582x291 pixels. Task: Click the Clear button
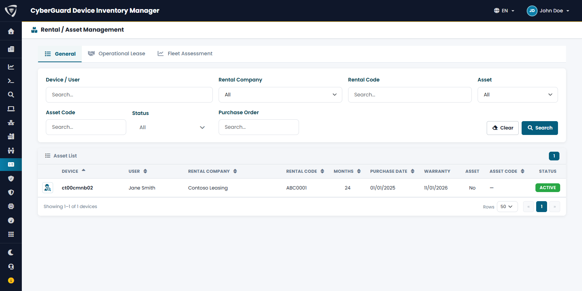pyautogui.click(x=503, y=128)
